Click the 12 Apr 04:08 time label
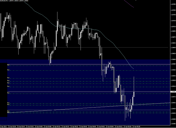176x128 pixels. [47, 127]
